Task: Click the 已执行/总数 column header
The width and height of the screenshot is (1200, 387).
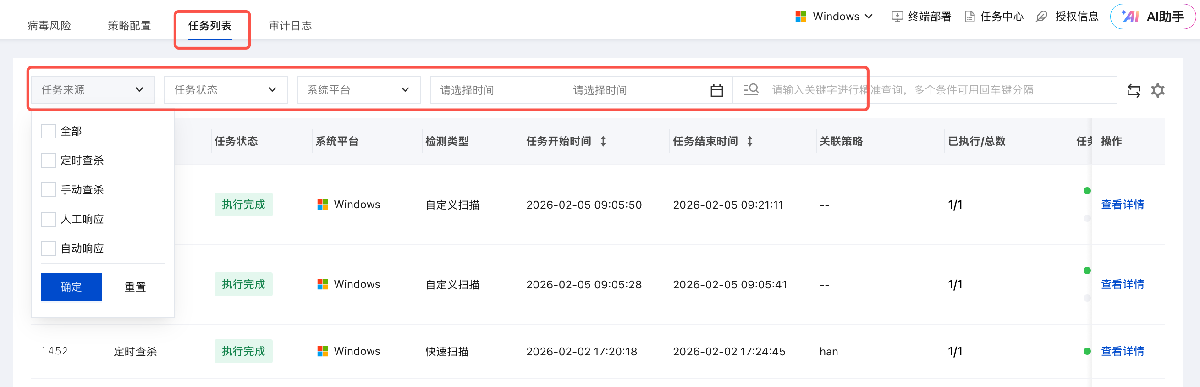Action: click(977, 141)
